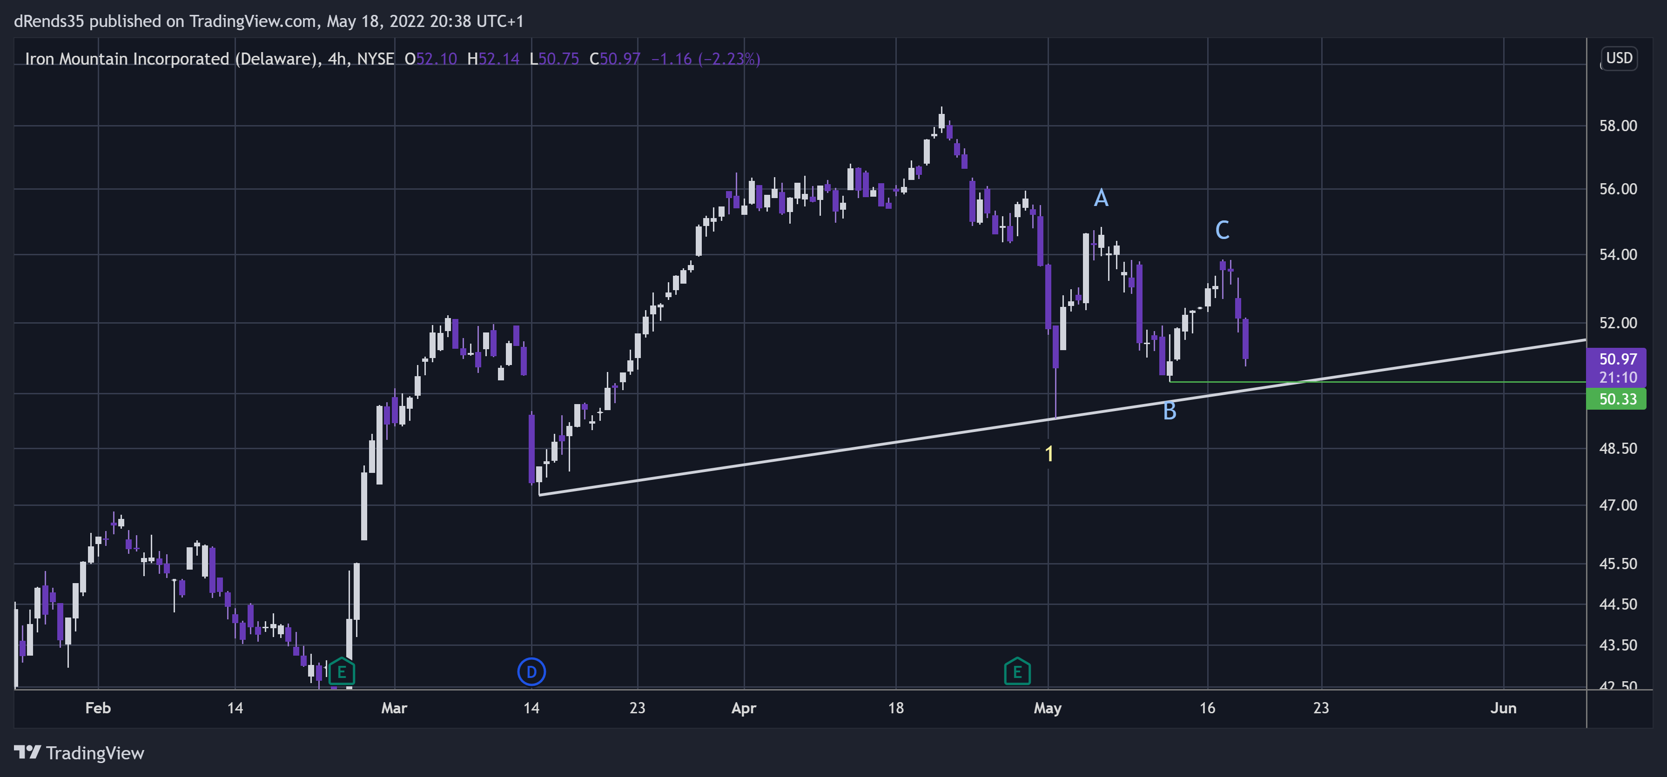Click the 44.50 price axis label

[1618, 604]
